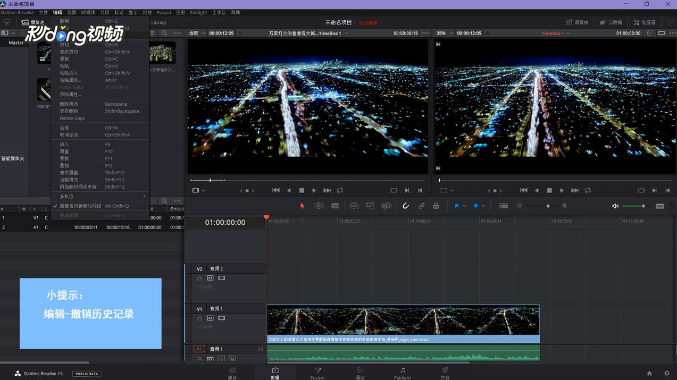Open the source clip name dropdown

click(308, 33)
